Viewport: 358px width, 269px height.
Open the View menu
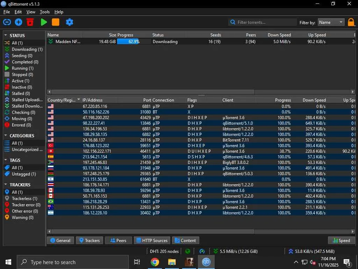click(x=31, y=12)
